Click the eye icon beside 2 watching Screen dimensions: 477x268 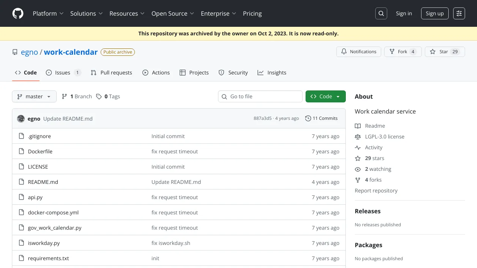pos(358,169)
